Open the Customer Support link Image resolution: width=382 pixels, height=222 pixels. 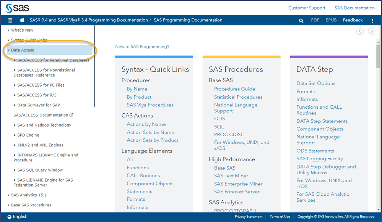pos(307,8)
